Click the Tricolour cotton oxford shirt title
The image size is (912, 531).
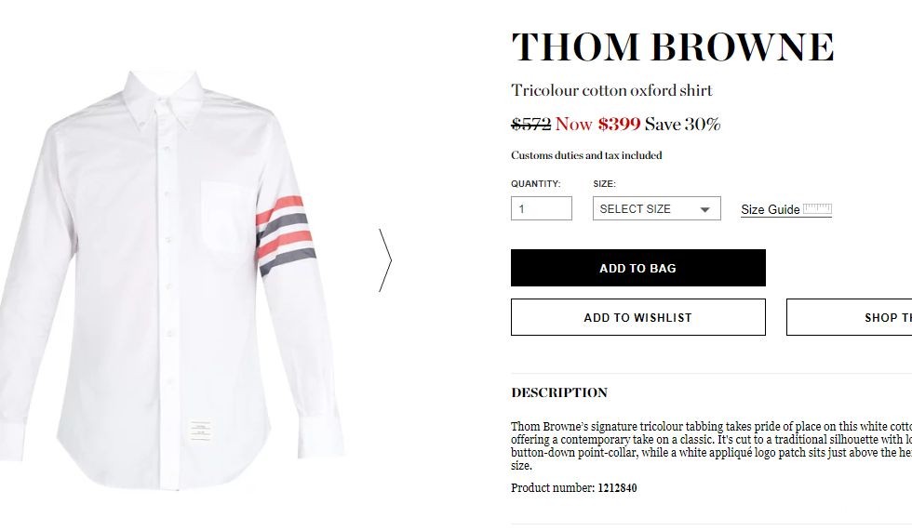coord(611,90)
